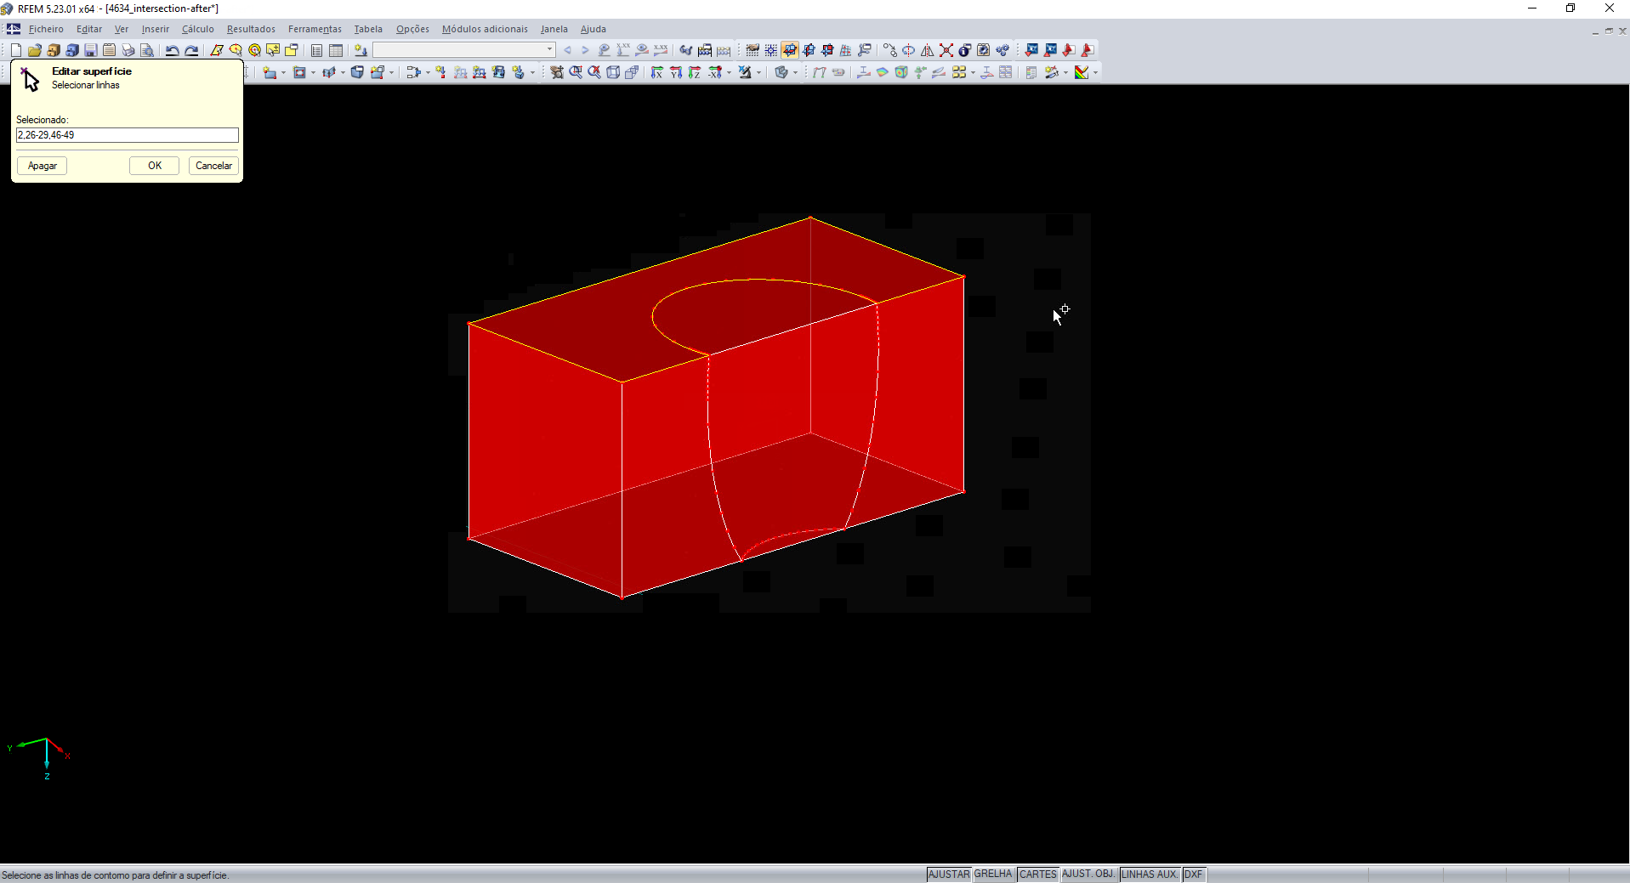Open the Ficheiro menu
Image resolution: width=1630 pixels, height=883 pixels.
46,29
